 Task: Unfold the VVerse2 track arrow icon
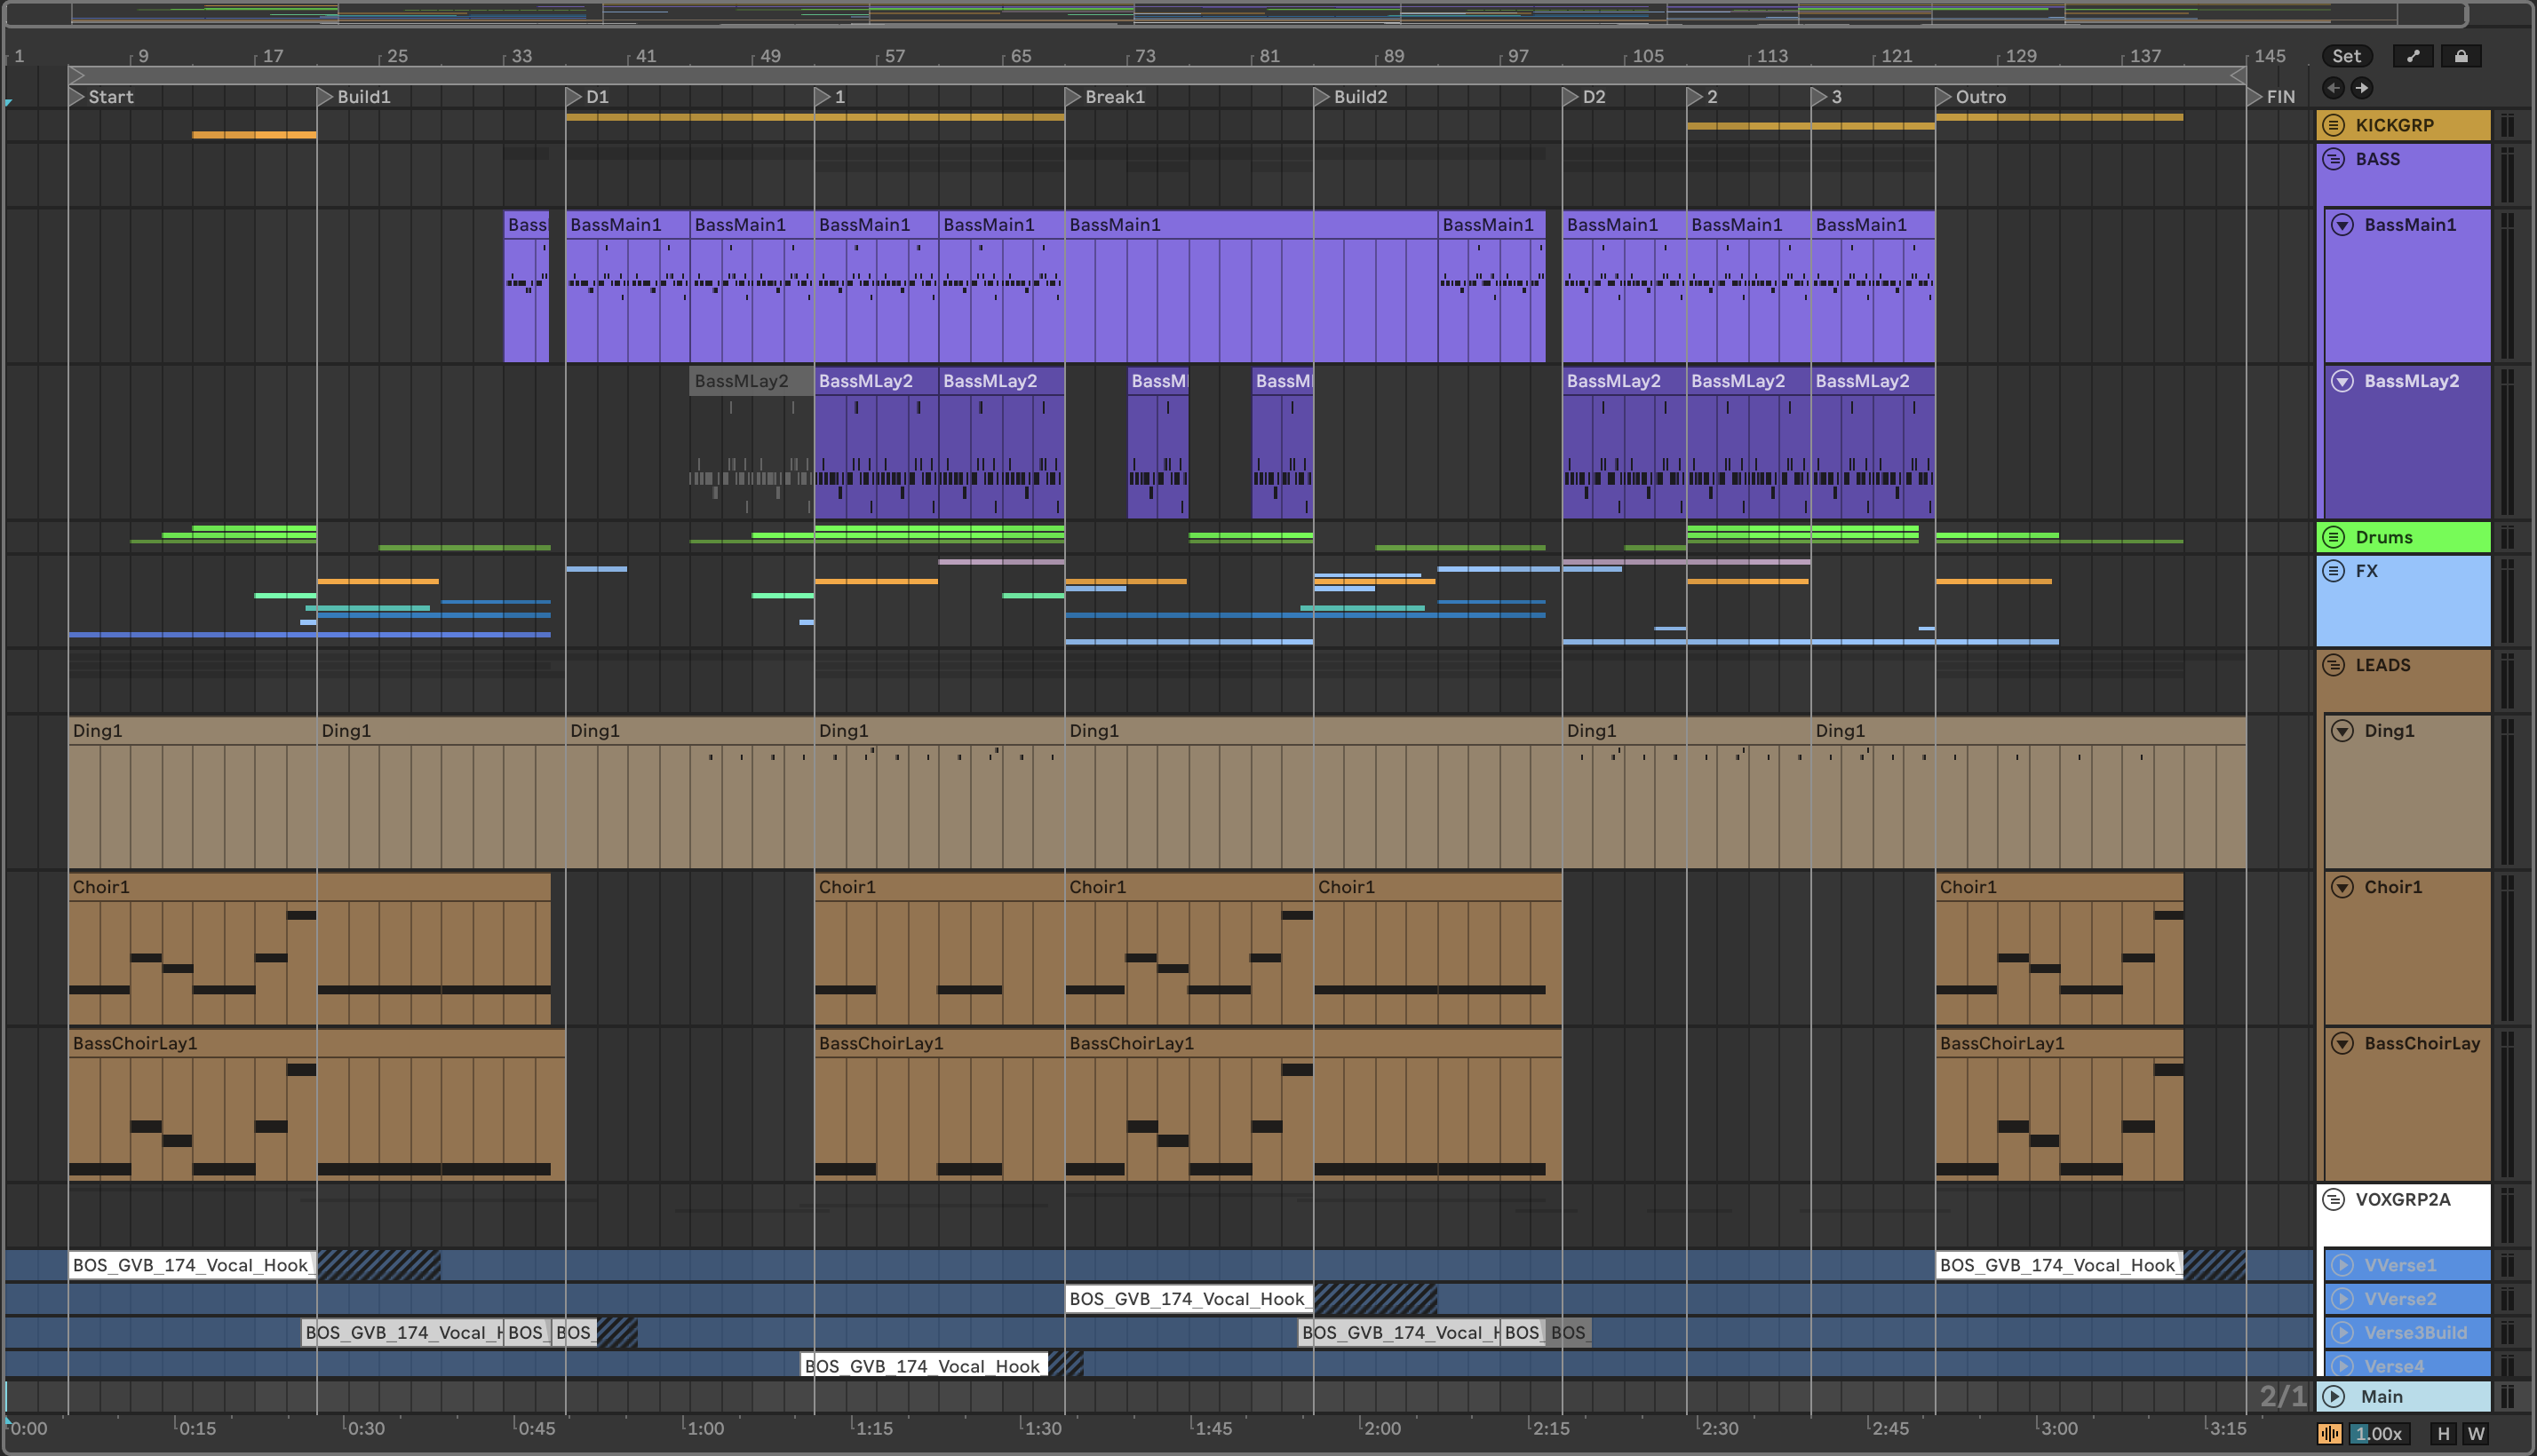point(2343,1299)
